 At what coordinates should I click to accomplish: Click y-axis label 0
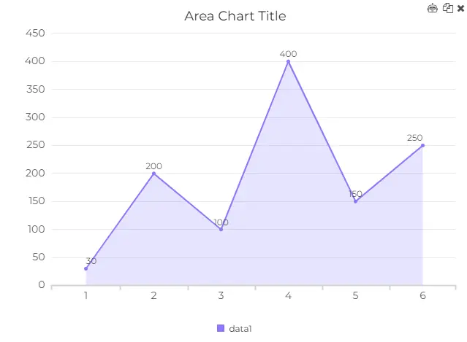(x=42, y=285)
